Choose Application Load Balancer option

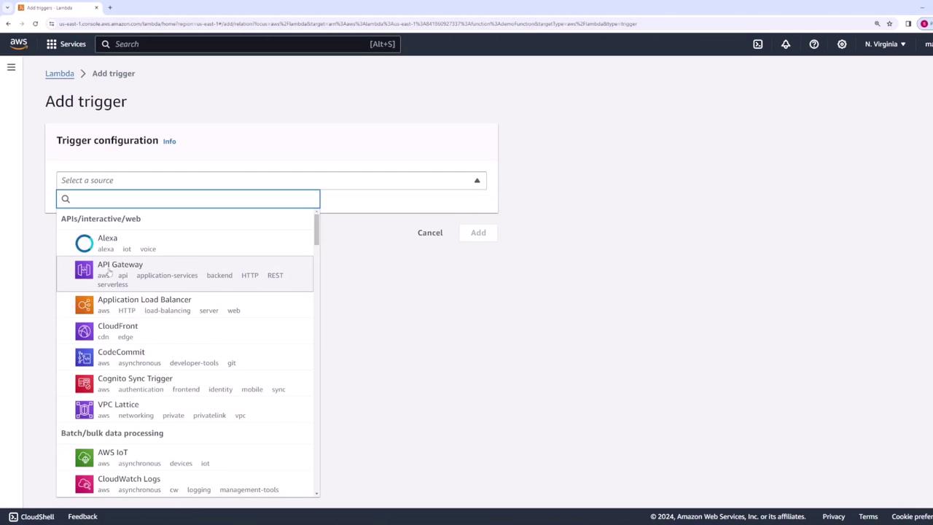pos(185,304)
